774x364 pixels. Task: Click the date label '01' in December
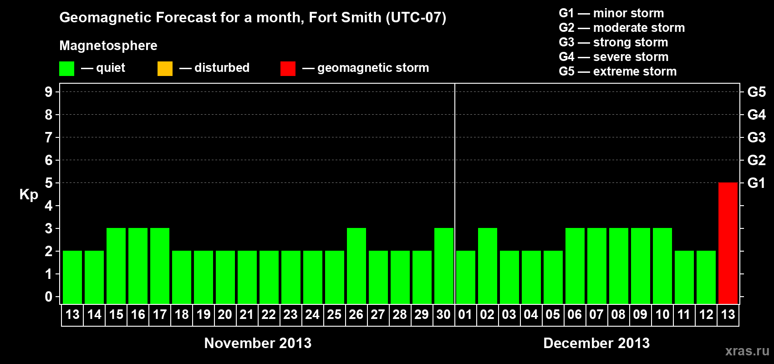click(x=465, y=315)
